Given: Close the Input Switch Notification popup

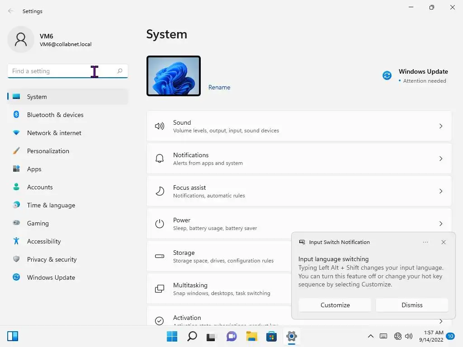Looking at the screenshot, I should 443,242.
